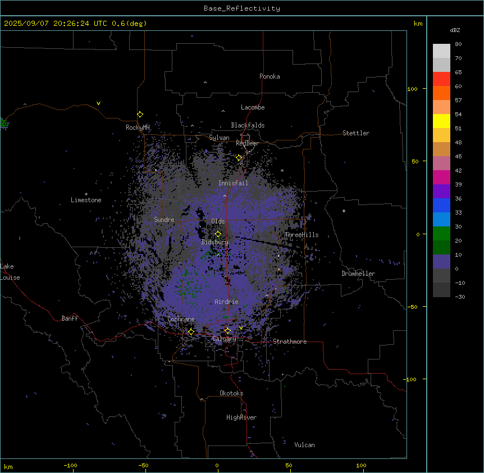Screen dimensions: 484x473
Task: Click the Limestone label
Action: click(x=86, y=200)
